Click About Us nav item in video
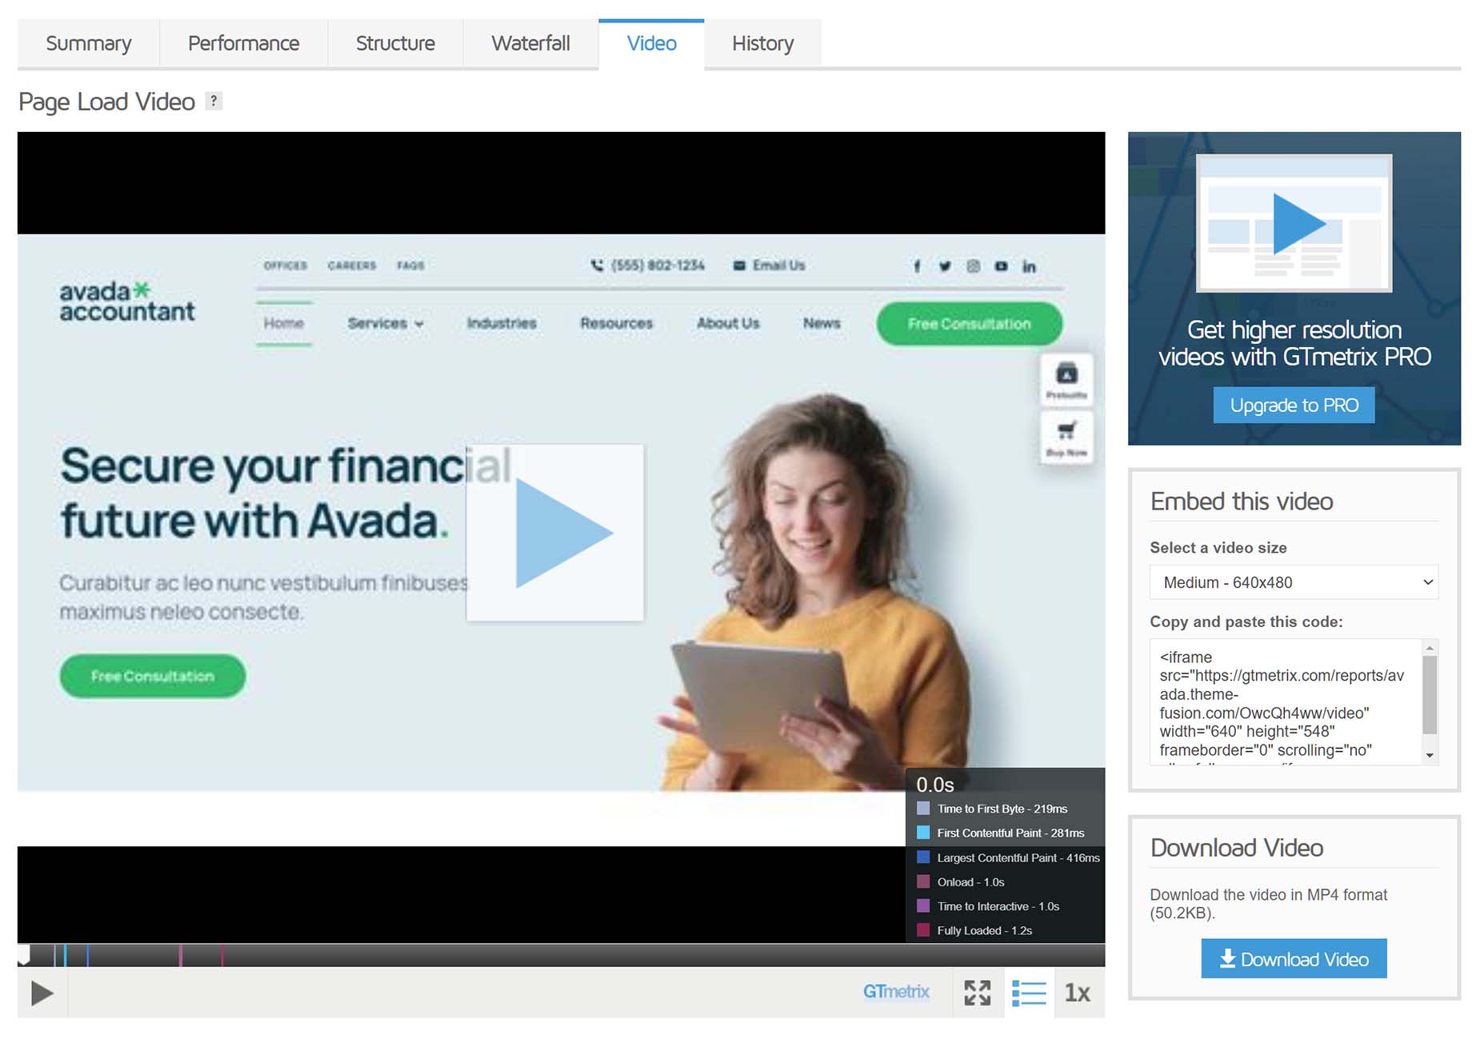Screen dimensions: 1480x1059 (728, 323)
